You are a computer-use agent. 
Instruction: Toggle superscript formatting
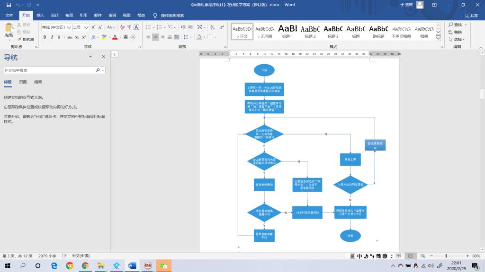[84, 37]
